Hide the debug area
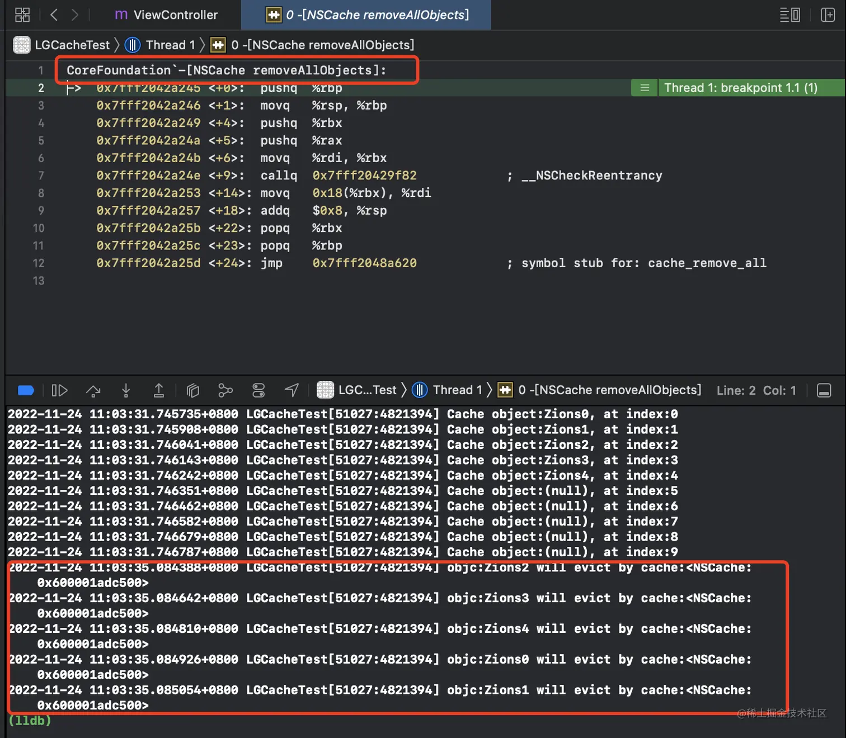The height and width of the screenshot is (738, 846). (x=824, y=390)
